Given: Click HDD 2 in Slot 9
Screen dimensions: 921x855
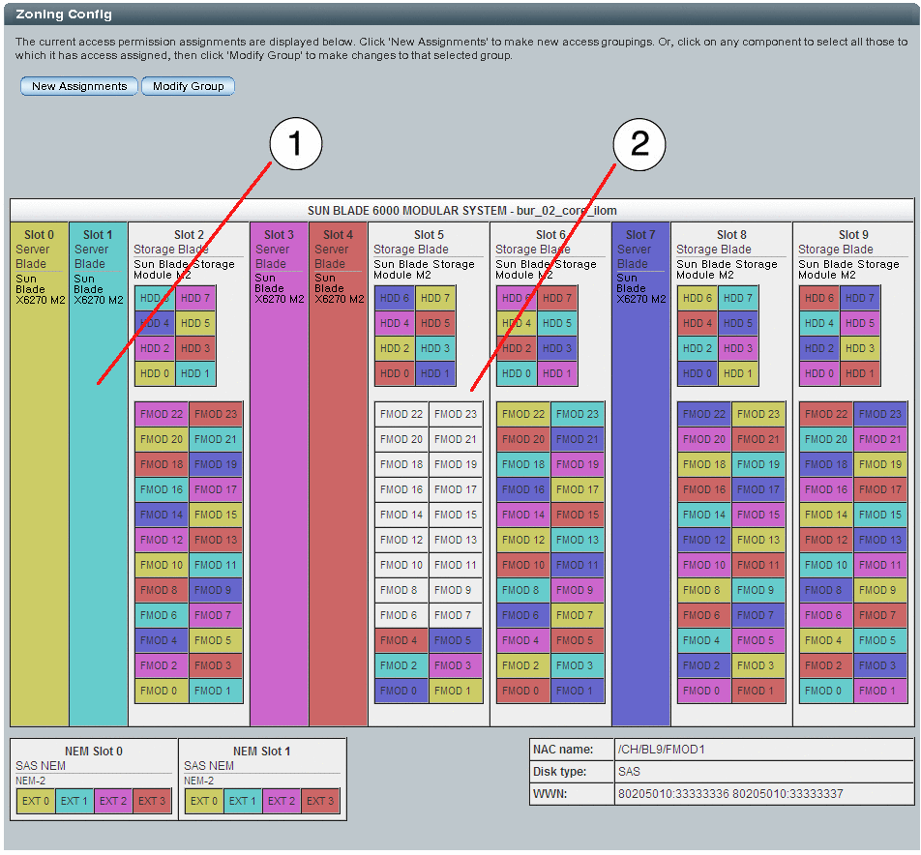Looking at the screenshot, I should coord(820,348).
